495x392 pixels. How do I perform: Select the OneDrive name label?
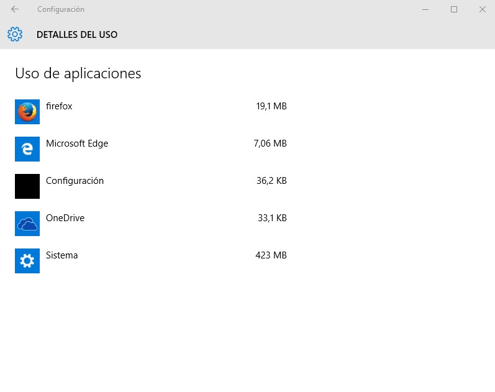pyautogui.click(x=65, y=218)
